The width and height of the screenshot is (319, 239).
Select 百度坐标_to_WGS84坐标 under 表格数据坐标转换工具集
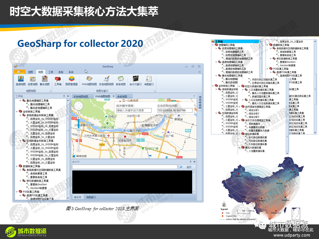pyautogui.click(x=44, y=119)
